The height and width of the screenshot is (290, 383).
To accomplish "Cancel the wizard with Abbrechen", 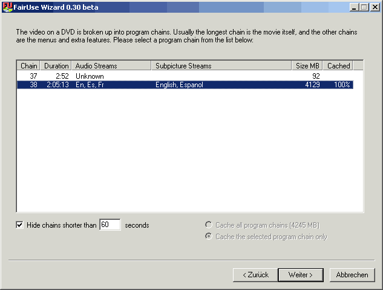I will (x=352, y=275).
